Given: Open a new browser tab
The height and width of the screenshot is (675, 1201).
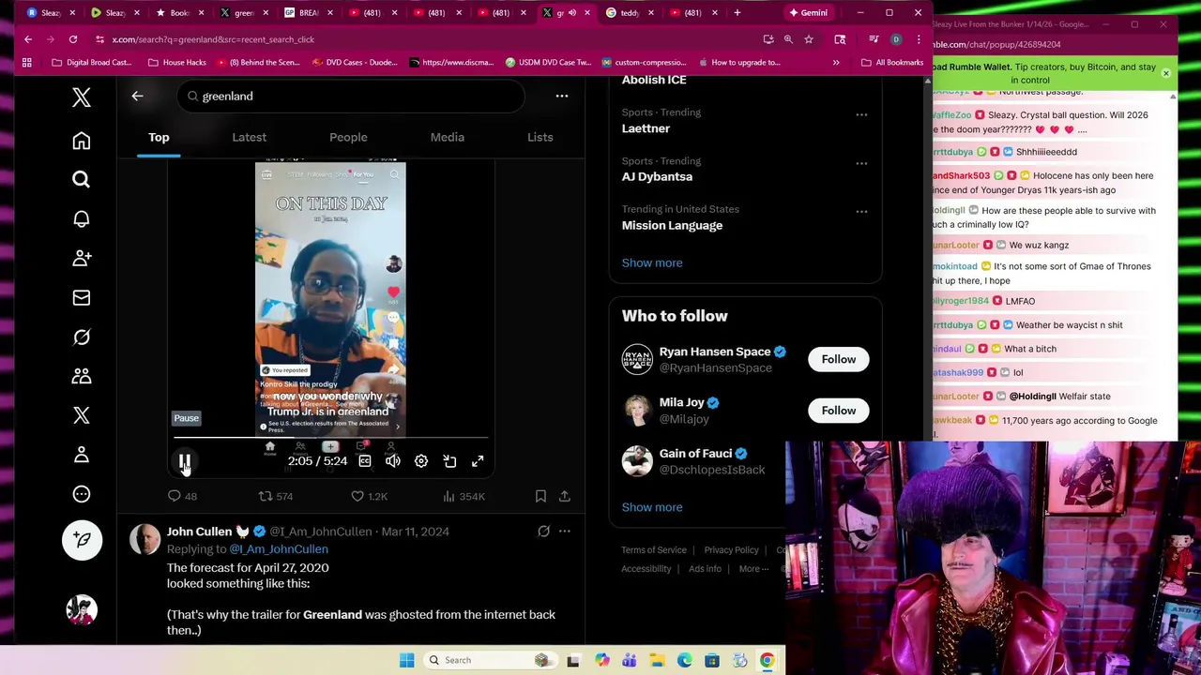Looking at the screenshot, I should tap(737, 13).
